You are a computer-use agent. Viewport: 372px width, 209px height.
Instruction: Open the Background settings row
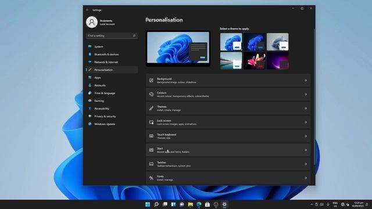228,80
